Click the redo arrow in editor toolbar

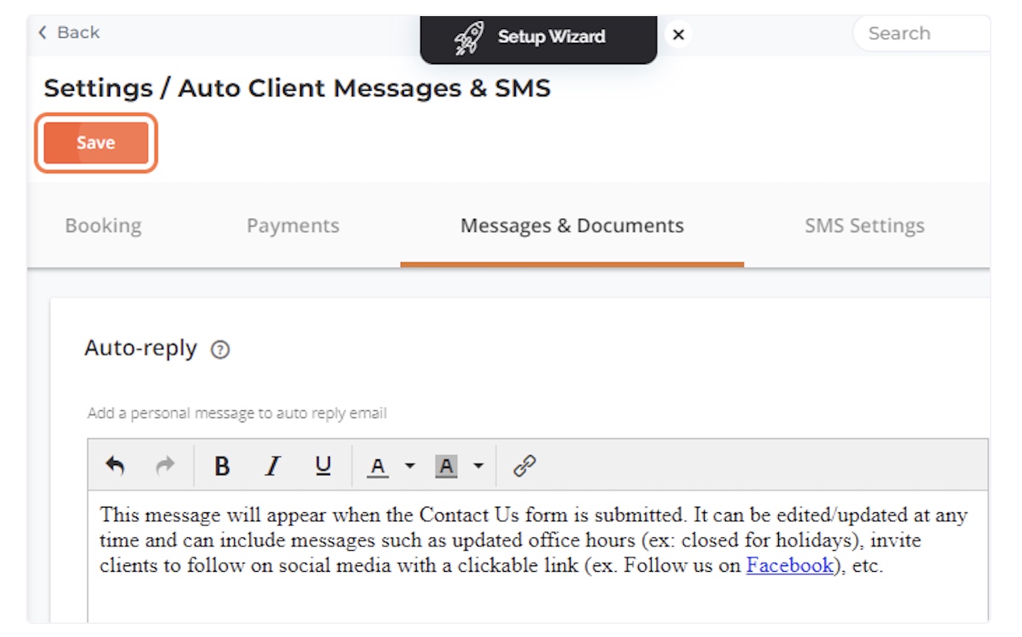[165, 466]
